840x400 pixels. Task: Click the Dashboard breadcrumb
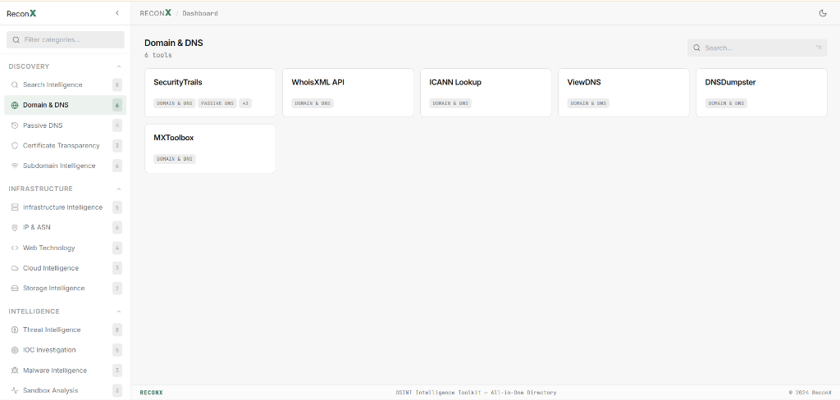click(x=200, y=13)
